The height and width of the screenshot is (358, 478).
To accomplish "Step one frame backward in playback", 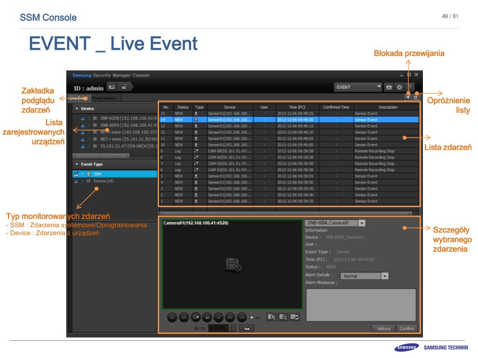I will (x=172, y=317).
